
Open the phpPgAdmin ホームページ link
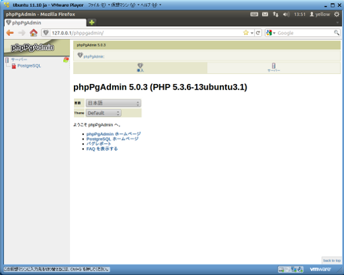coord(114,134)
